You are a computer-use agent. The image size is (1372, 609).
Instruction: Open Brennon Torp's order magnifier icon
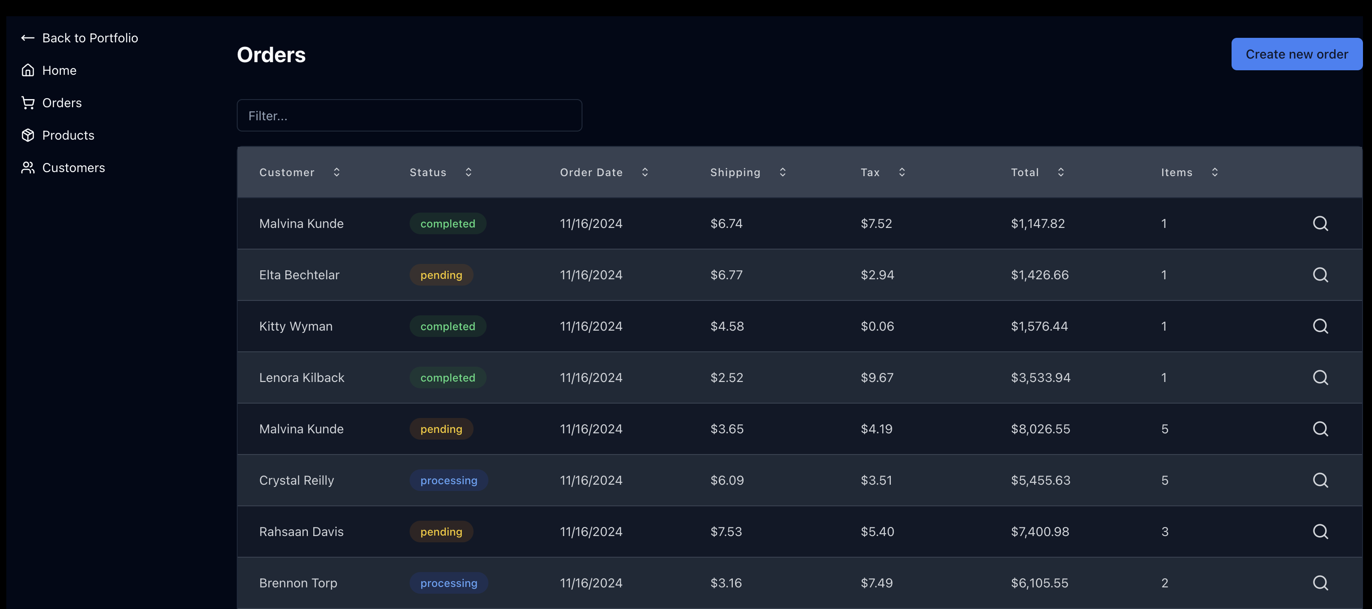pyautogui.click(x=1320, y=582)
